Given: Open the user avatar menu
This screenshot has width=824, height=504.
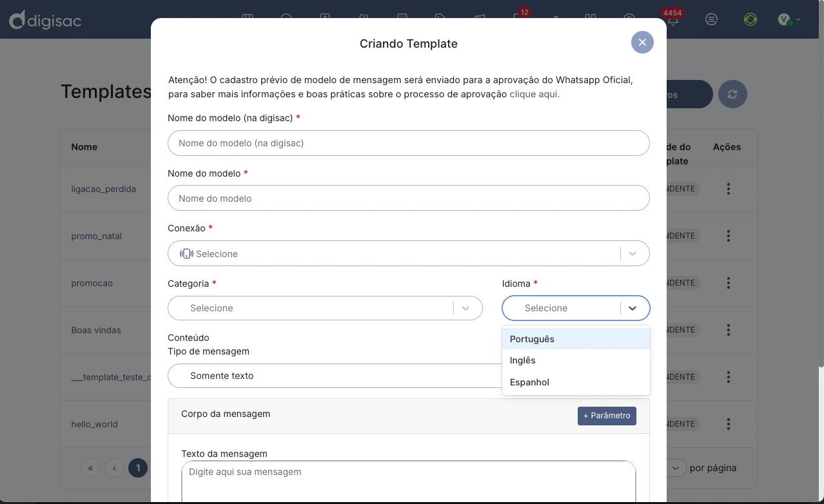Looking at the screenshot, I should [785, 19].
